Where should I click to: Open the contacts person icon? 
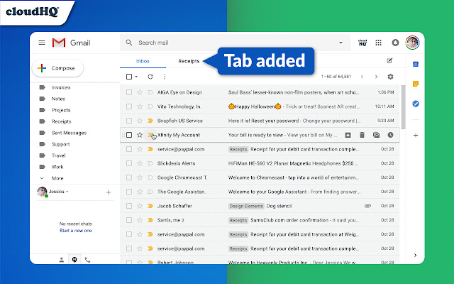tap(62, 260)
